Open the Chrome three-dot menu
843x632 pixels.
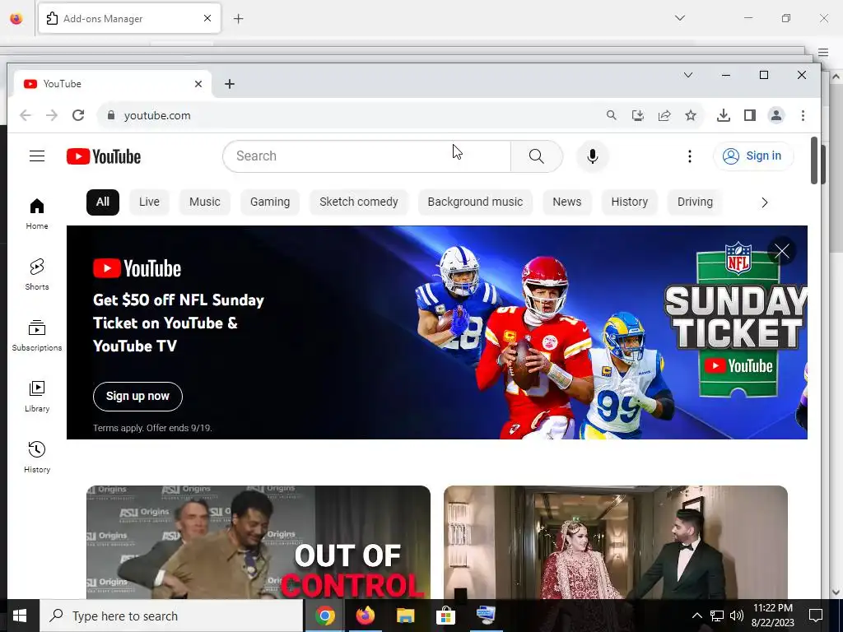(803, 115)
